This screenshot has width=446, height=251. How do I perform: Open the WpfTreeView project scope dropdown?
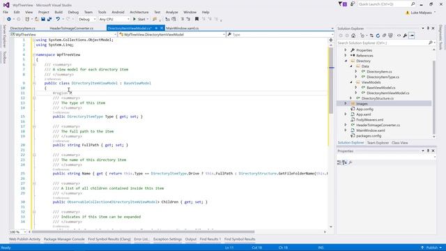coord(63,34)
